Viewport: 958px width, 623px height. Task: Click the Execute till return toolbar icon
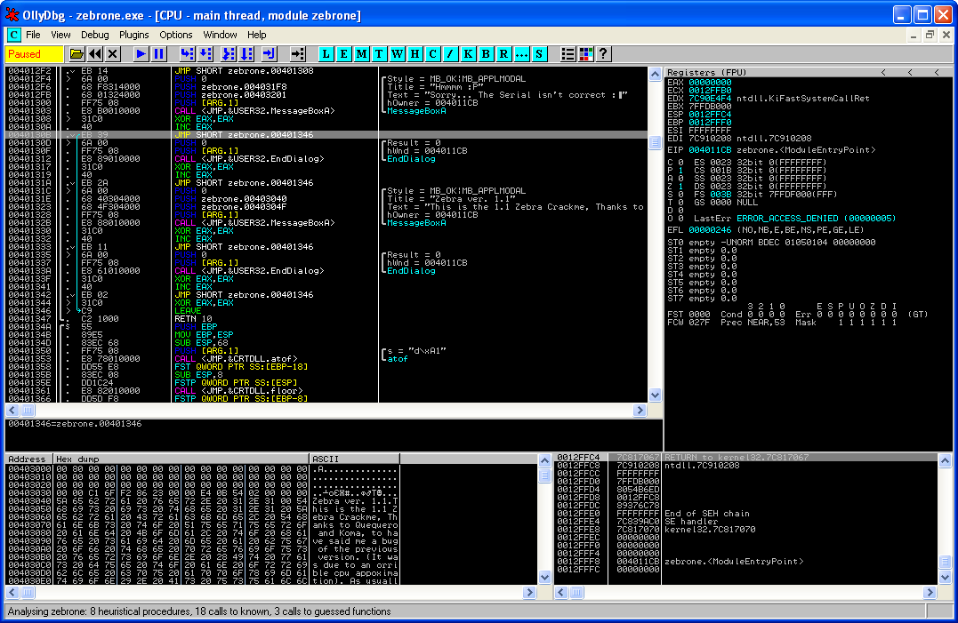point(269,53)
